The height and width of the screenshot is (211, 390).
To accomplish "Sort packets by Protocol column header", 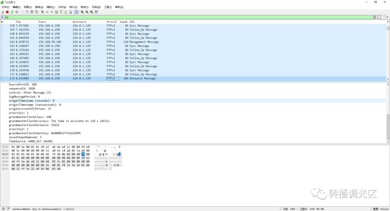I will pos(112,22).
